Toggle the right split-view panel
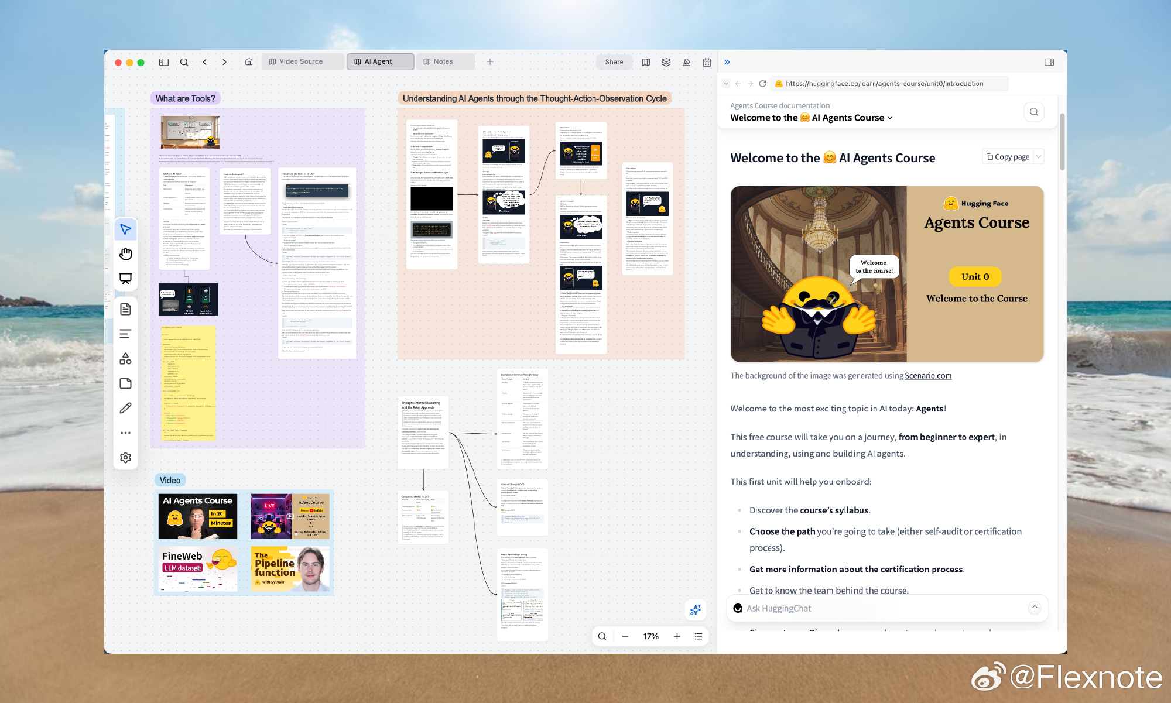1171x703 pixels. (1049, 62)
